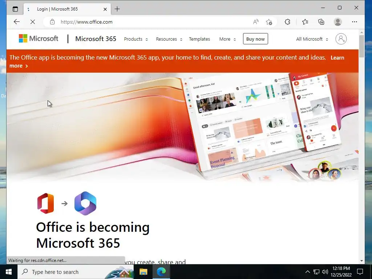Open File Explorer from the taskbar

click(143, 272)
